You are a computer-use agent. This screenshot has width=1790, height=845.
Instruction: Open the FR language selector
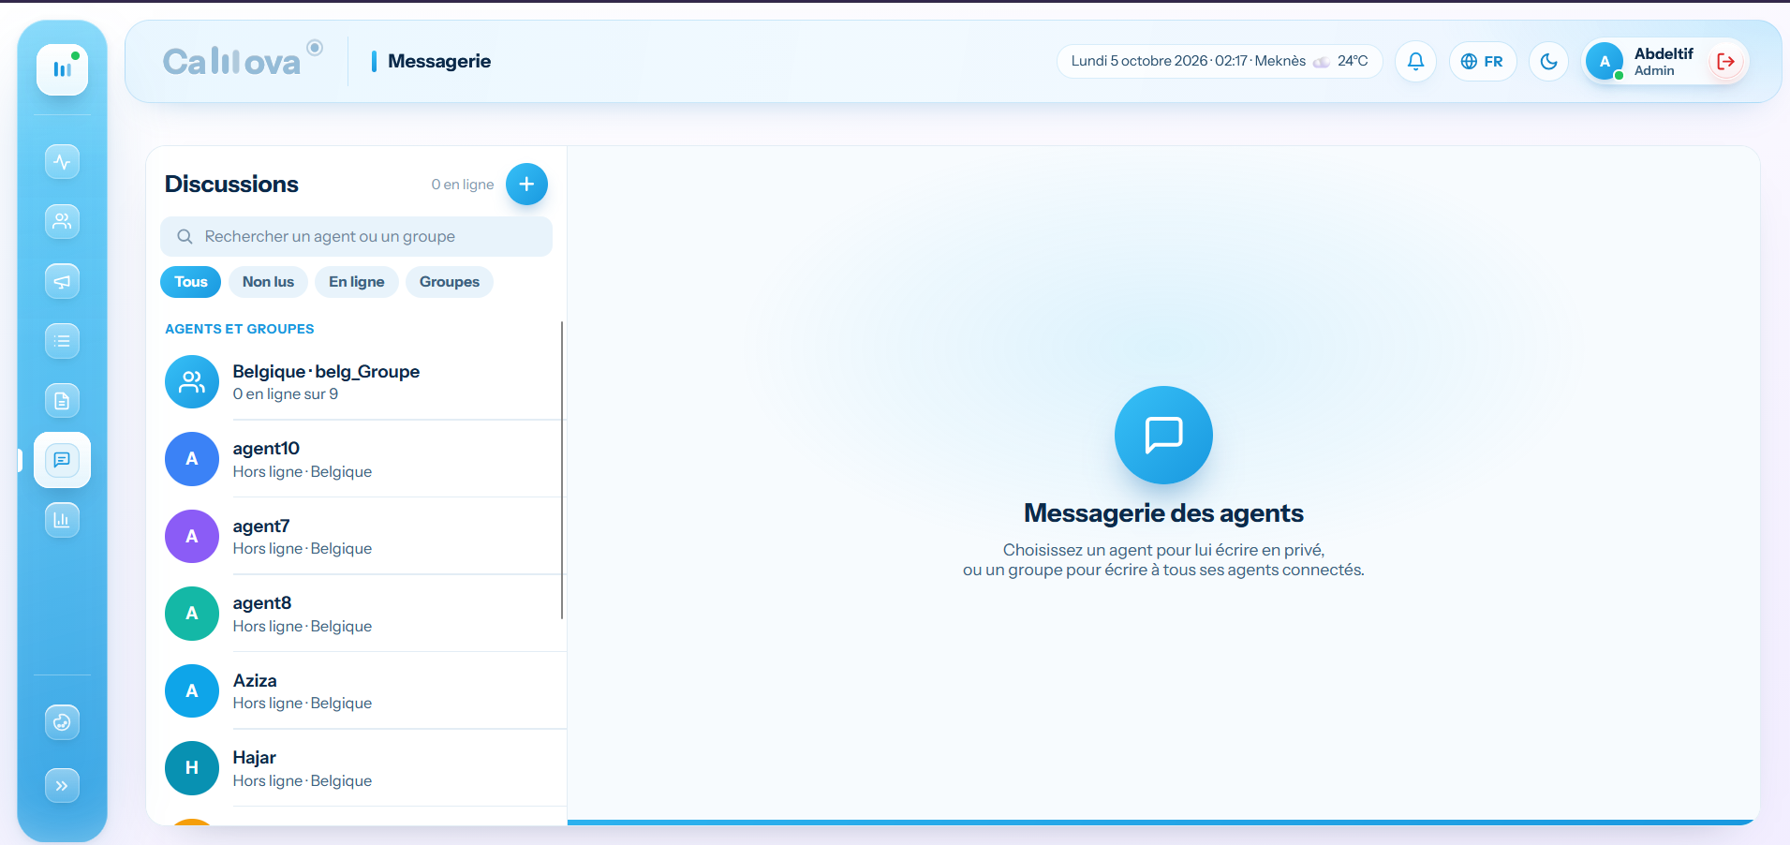1482,62
